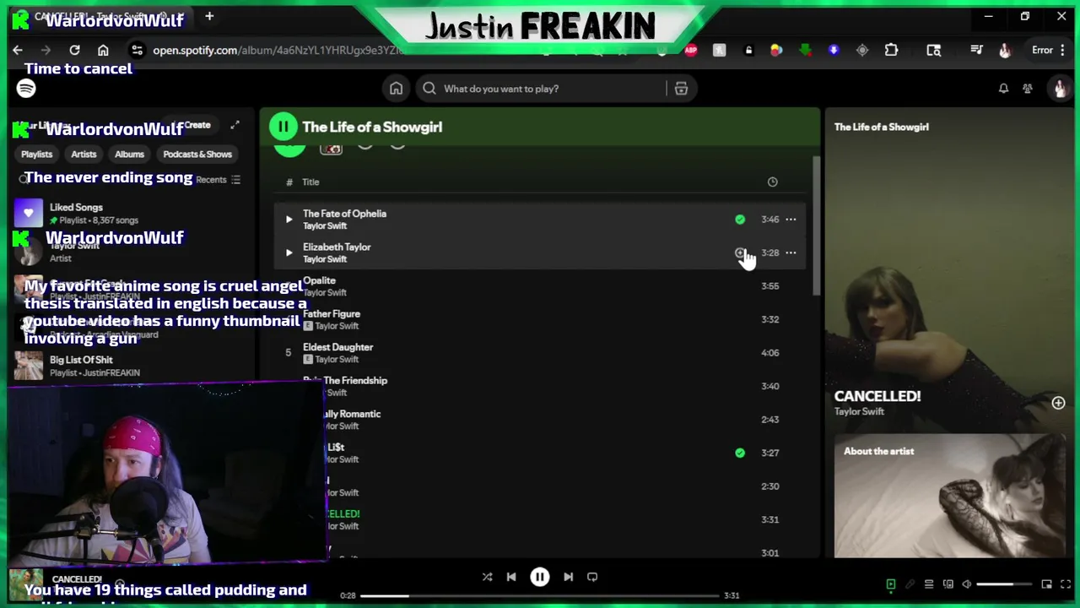
Task: Open the lyrics microphone icon
Action: point(910,584)
